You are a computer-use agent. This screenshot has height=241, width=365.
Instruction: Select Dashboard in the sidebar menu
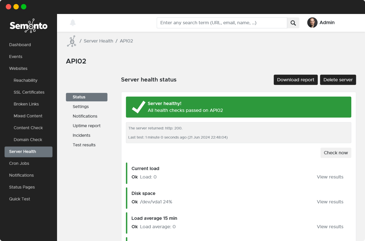click(20, 45)
